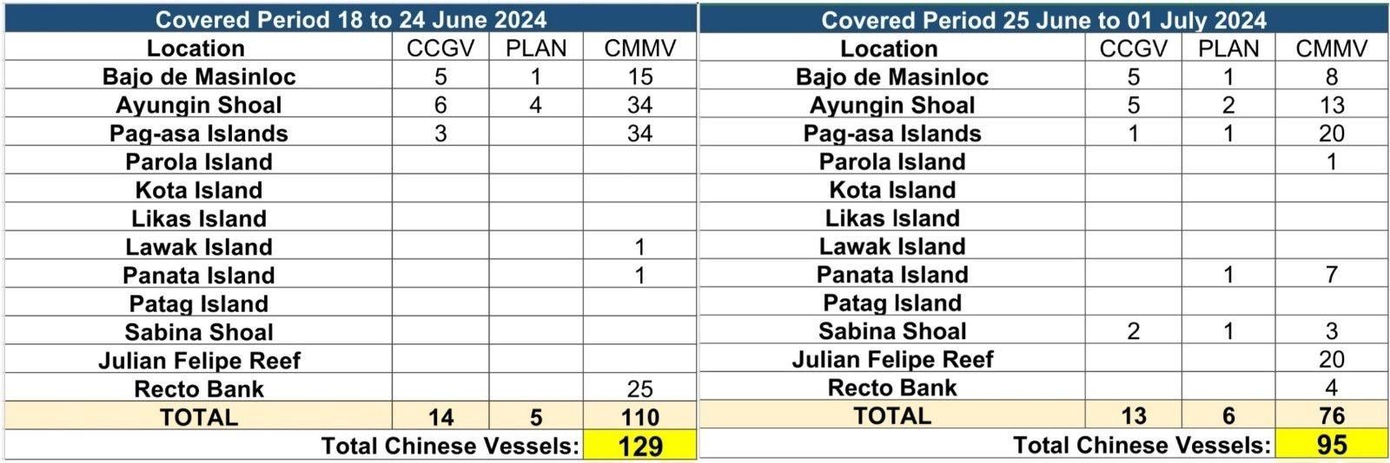
Task: Click Bajo de Masinloc CMMV value 15
Action: coord(639,76)
